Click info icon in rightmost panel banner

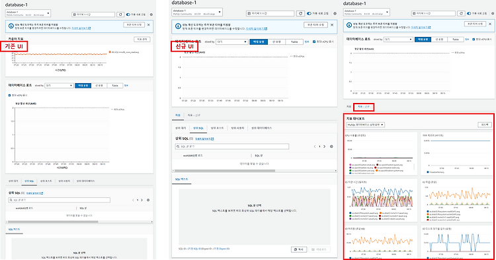[x=349, y=25]
